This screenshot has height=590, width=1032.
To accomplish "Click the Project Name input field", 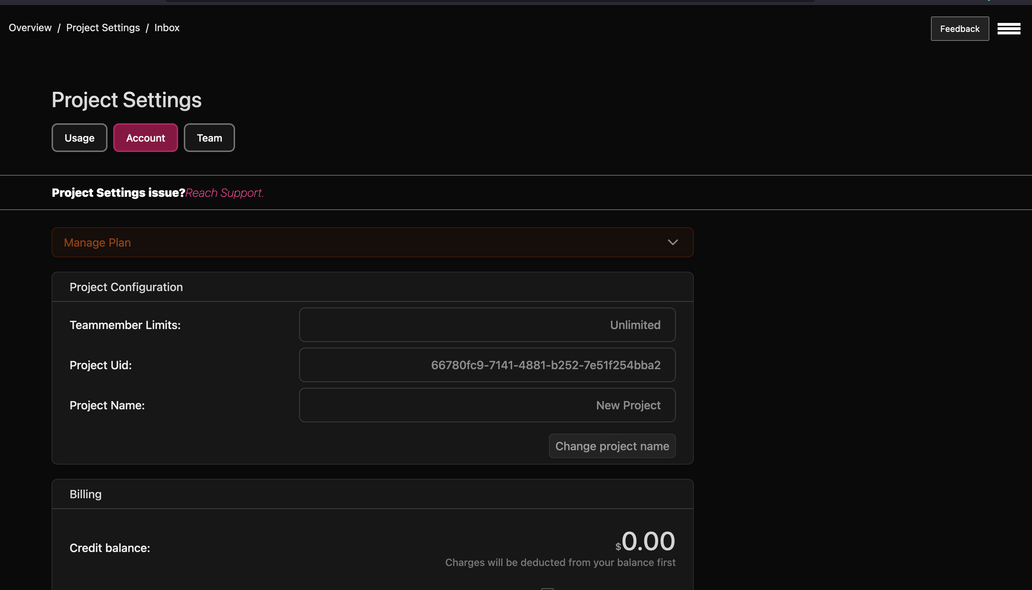I will (x=487, y=405).
